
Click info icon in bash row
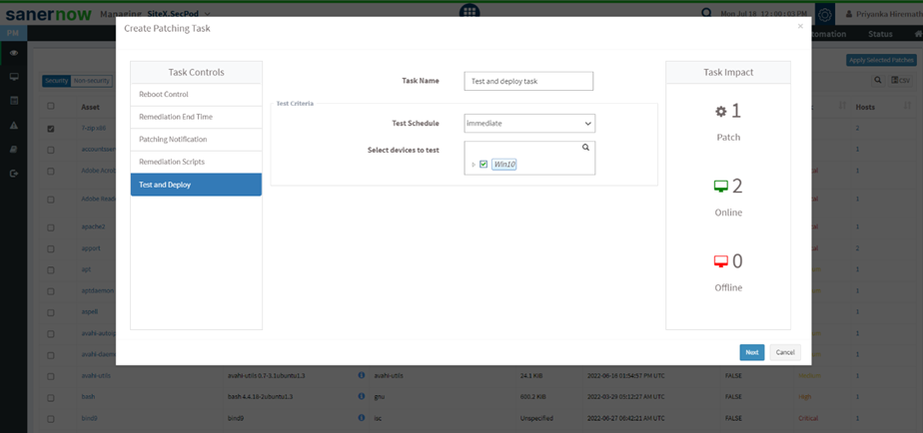[x=362, y=396]
